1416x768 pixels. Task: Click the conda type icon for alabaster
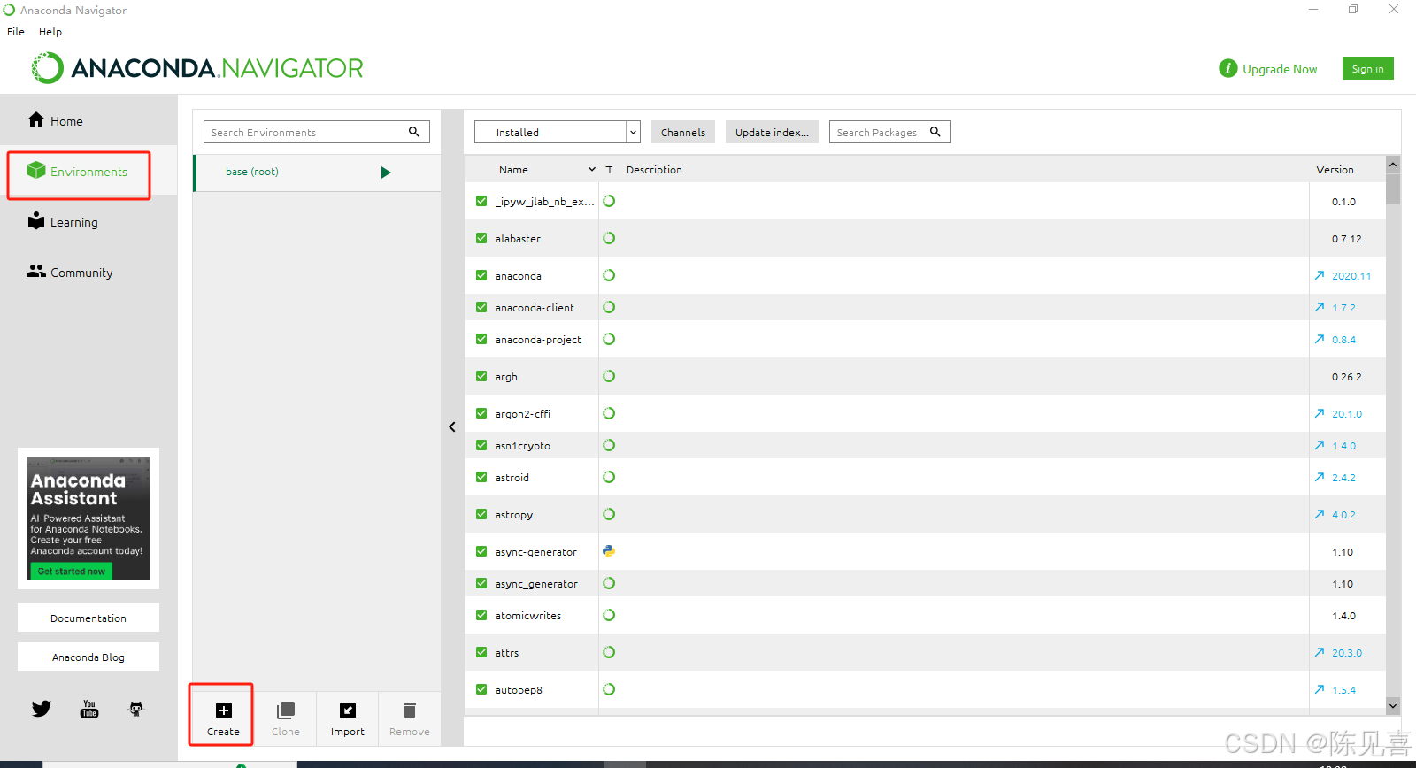pyautogui.click(x=609, y=238)
